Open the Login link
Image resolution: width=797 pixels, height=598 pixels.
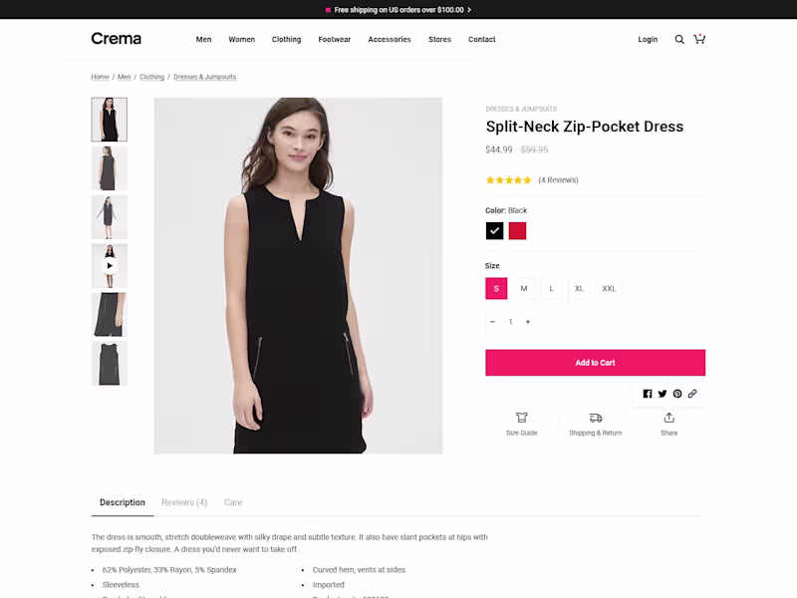click(648, 40)
